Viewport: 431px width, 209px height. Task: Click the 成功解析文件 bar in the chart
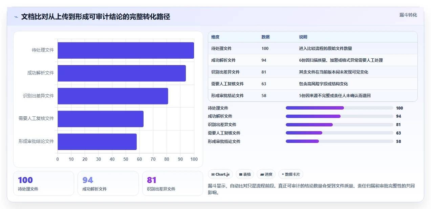[x=122, y=73]
